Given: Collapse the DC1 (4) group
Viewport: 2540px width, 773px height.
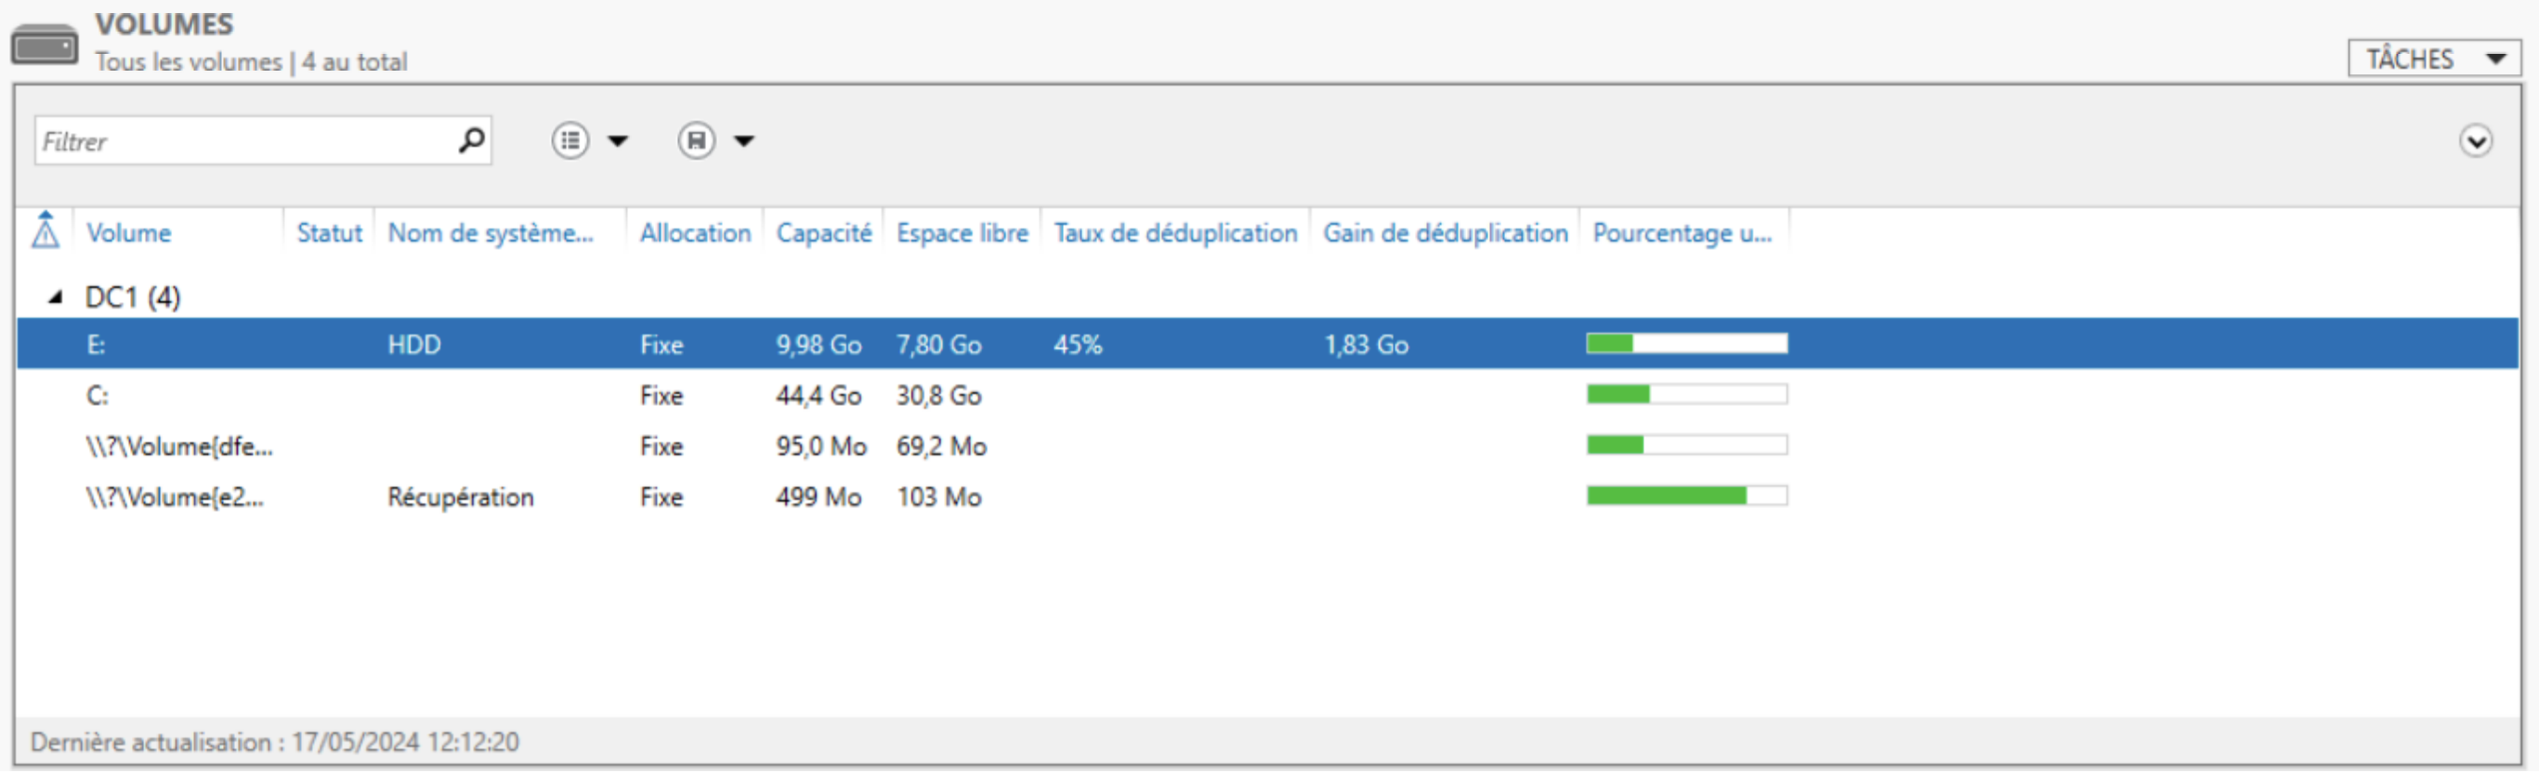Looking at the screenshot, I should [x=56, y=296].
